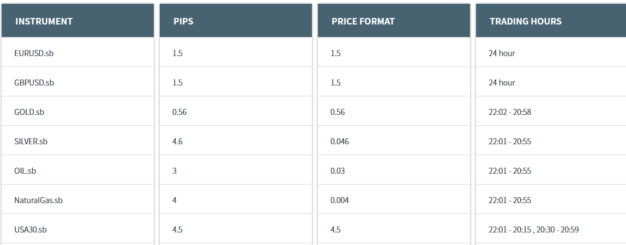This screenshot has width=626, height=245.
Task: Click the INSTRUMENT column header
Action: (78, 21)
